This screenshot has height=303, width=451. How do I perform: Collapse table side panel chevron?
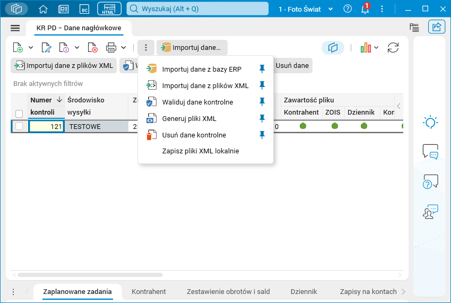(398, 106)
